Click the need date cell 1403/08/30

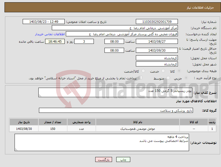click(x=24, y=129)
